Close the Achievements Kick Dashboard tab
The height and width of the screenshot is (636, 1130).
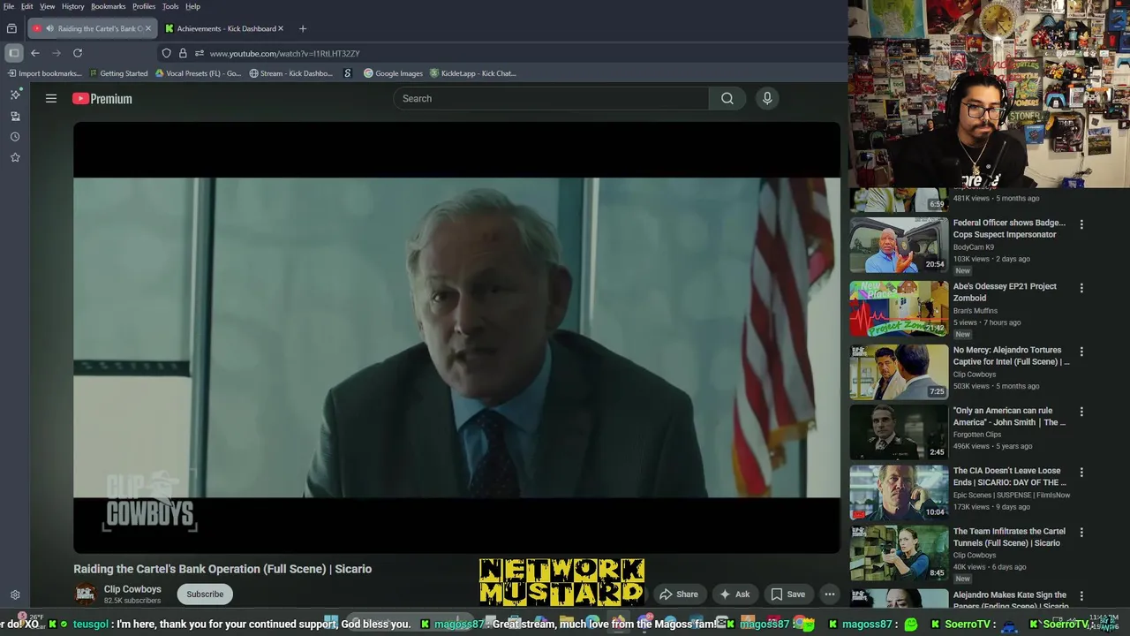281,28
